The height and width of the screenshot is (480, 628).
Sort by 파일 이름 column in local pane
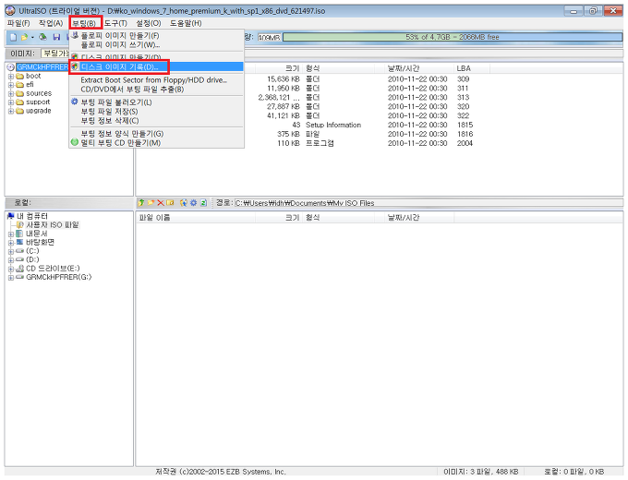pos(196,217)
